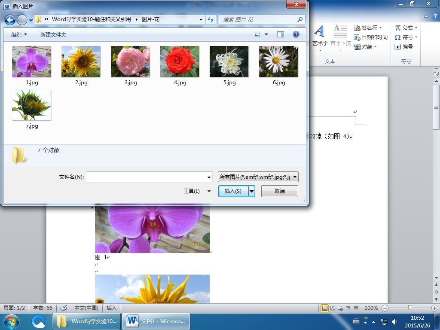Select the white chrysanthemum thumbnail 5.jpg
This screenshot has height=330, width=440.
click(229, 61)
